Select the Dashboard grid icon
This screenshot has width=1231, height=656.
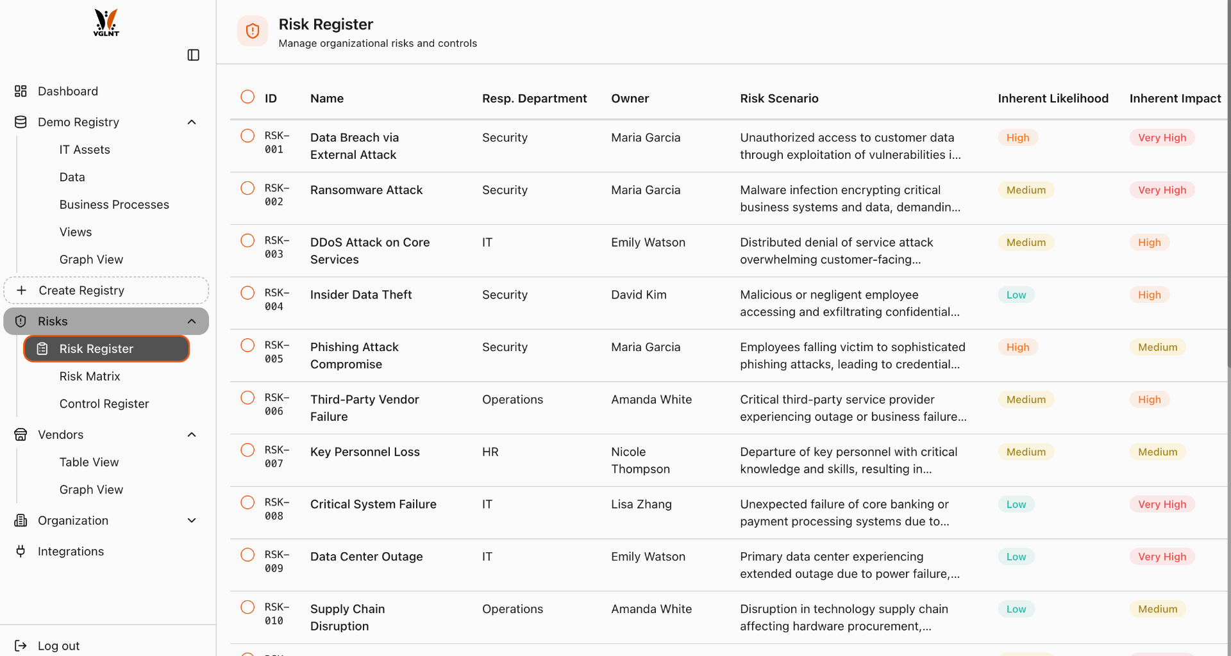pyautogui.click(x=20, y=91)
